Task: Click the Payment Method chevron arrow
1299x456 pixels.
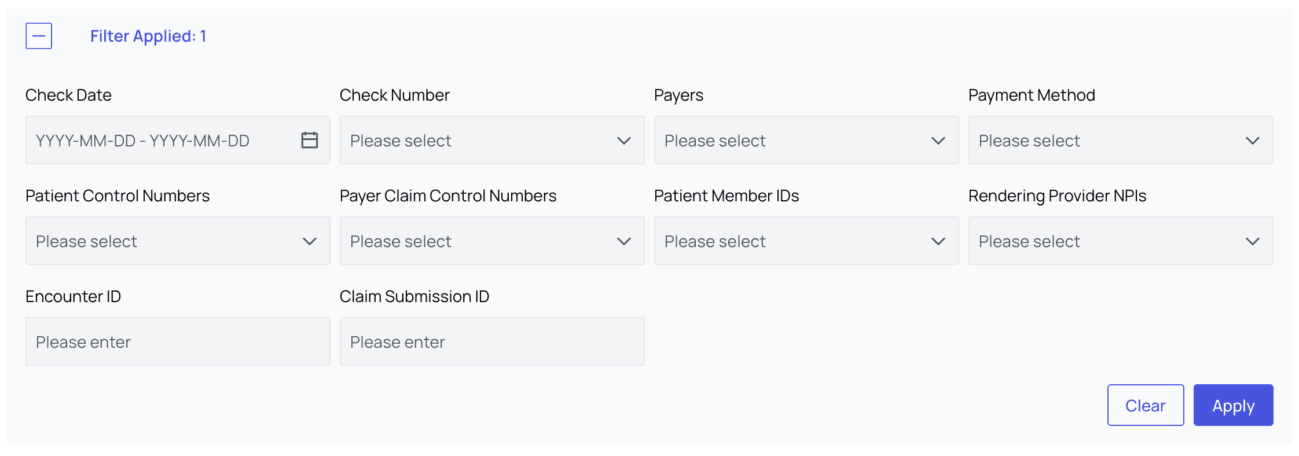Action: [1252, 141]
